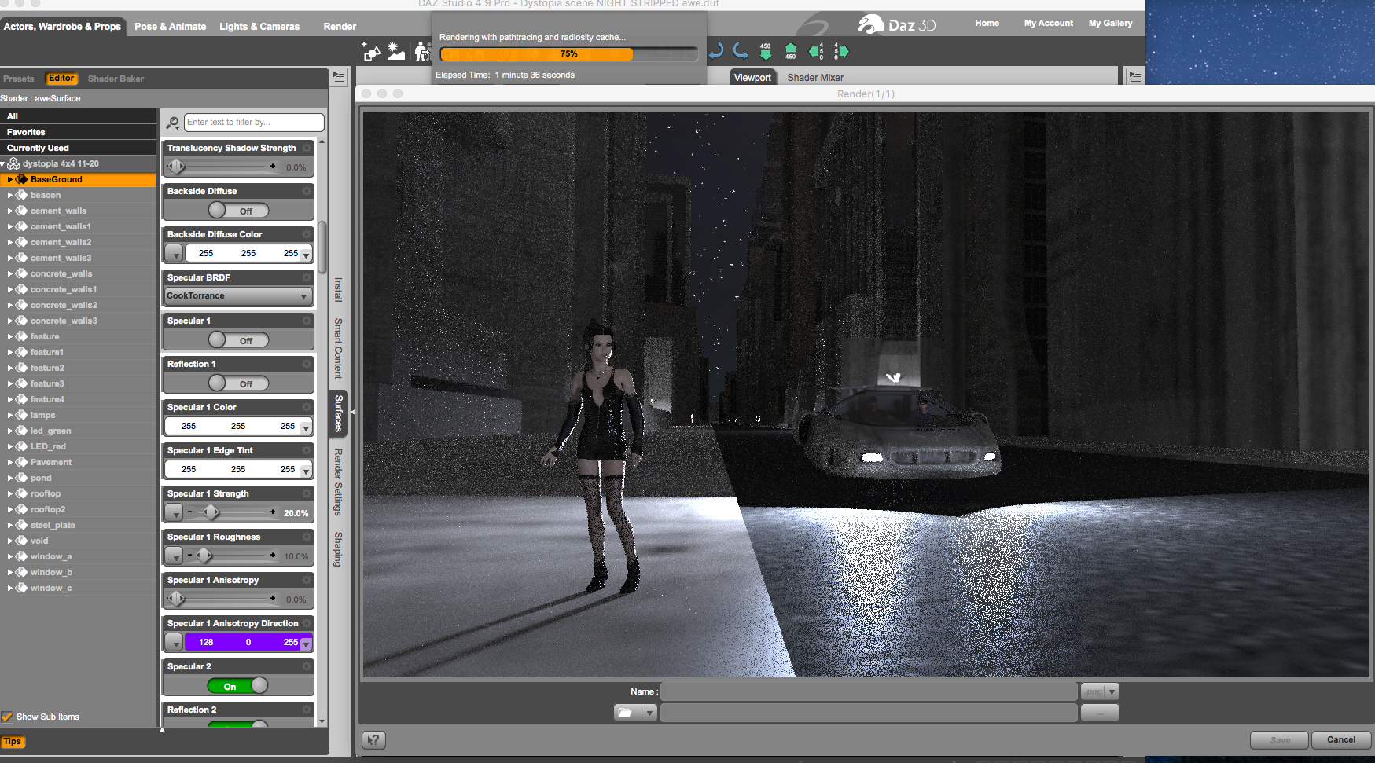Open the gear menu for Backside Diffuse Color
This screenshot has height=763, width=1375.
[307, 234]
